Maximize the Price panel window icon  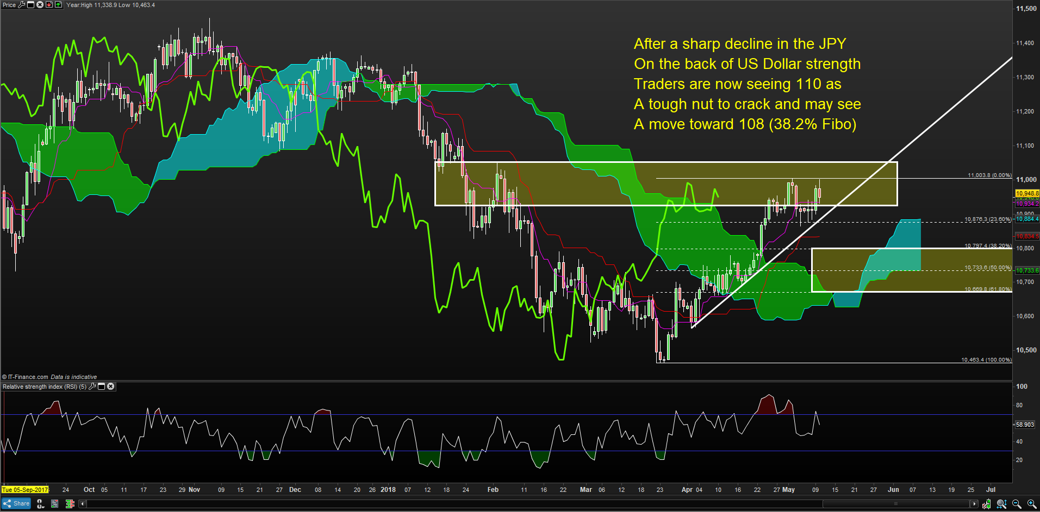(x=31, y=5)
